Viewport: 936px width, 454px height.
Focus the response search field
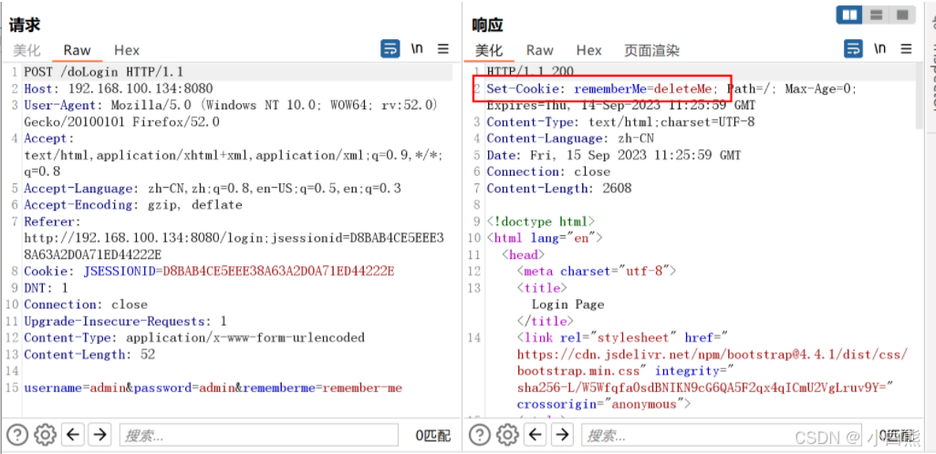tap(721, 435)
